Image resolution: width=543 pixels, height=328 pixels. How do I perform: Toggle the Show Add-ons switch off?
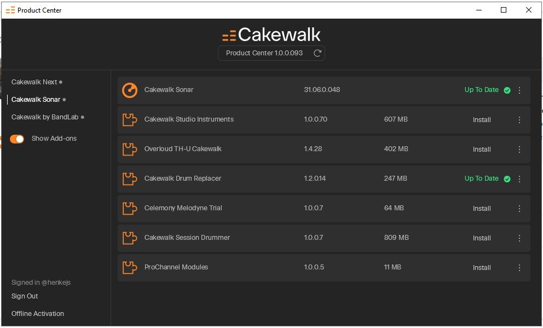[17, 139]
